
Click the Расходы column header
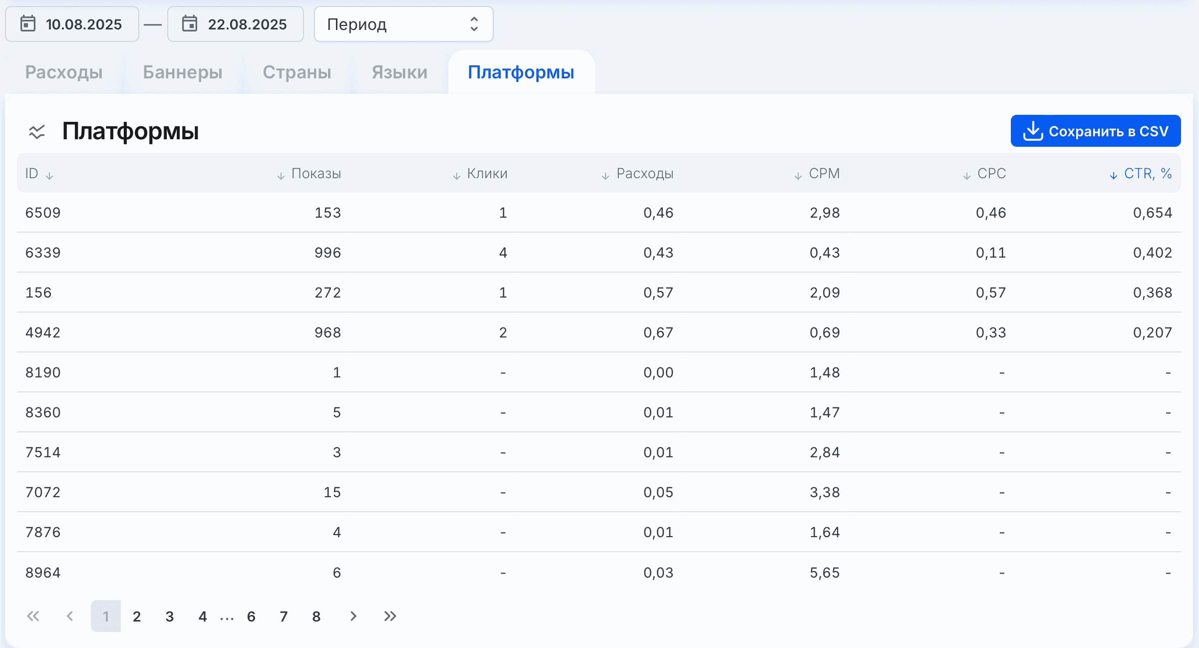pyautogui.click(x=645, y=173)
